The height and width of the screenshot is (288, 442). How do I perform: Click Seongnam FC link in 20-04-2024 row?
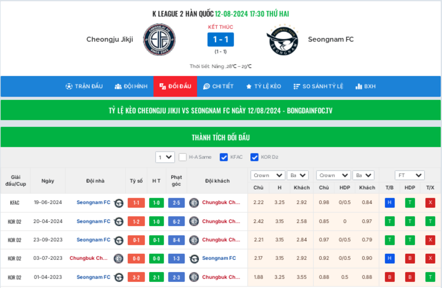point(93,221)
